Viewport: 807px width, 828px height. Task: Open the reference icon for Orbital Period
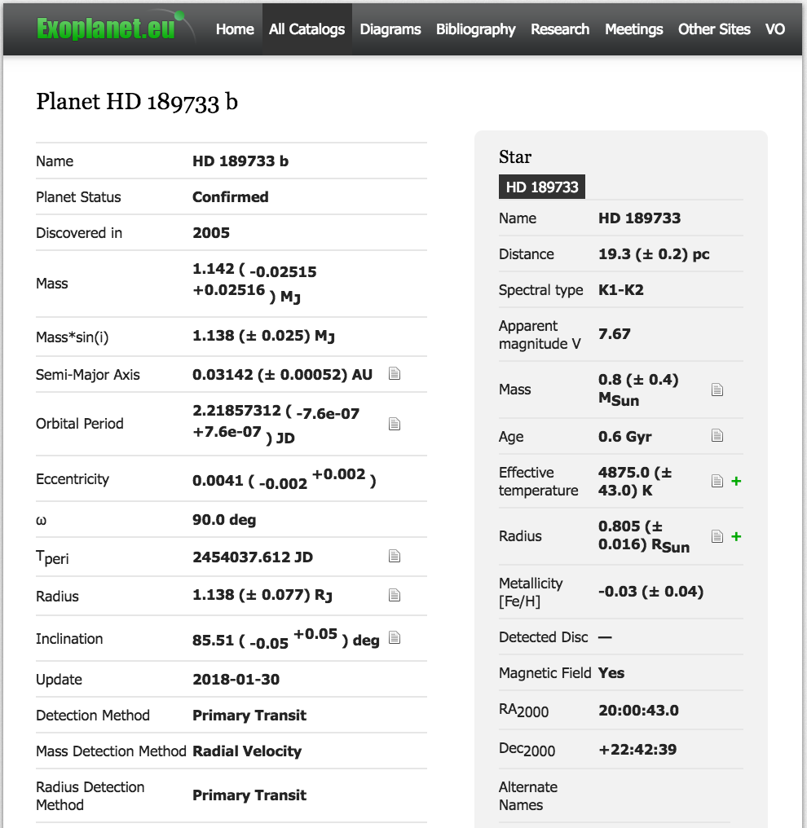[395, 424]
